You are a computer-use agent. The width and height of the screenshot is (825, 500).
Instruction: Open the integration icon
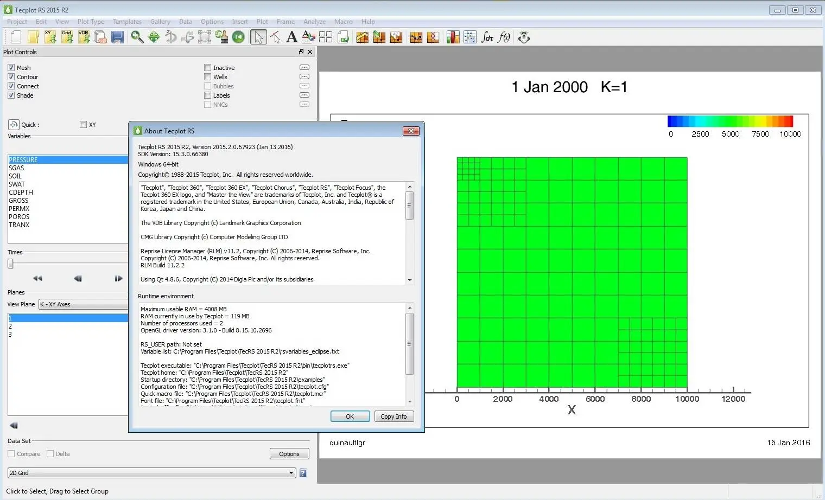pos(487,37)
